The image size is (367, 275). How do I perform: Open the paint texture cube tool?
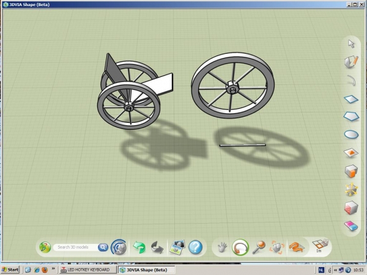tap(351, 207)
